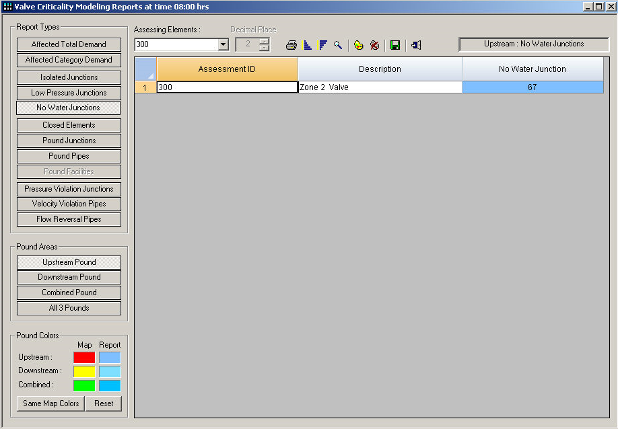Image resolution: width=618 pixels, height=429 pixels.
Task: Reset the pound colors
Action: tap(104, 403)
